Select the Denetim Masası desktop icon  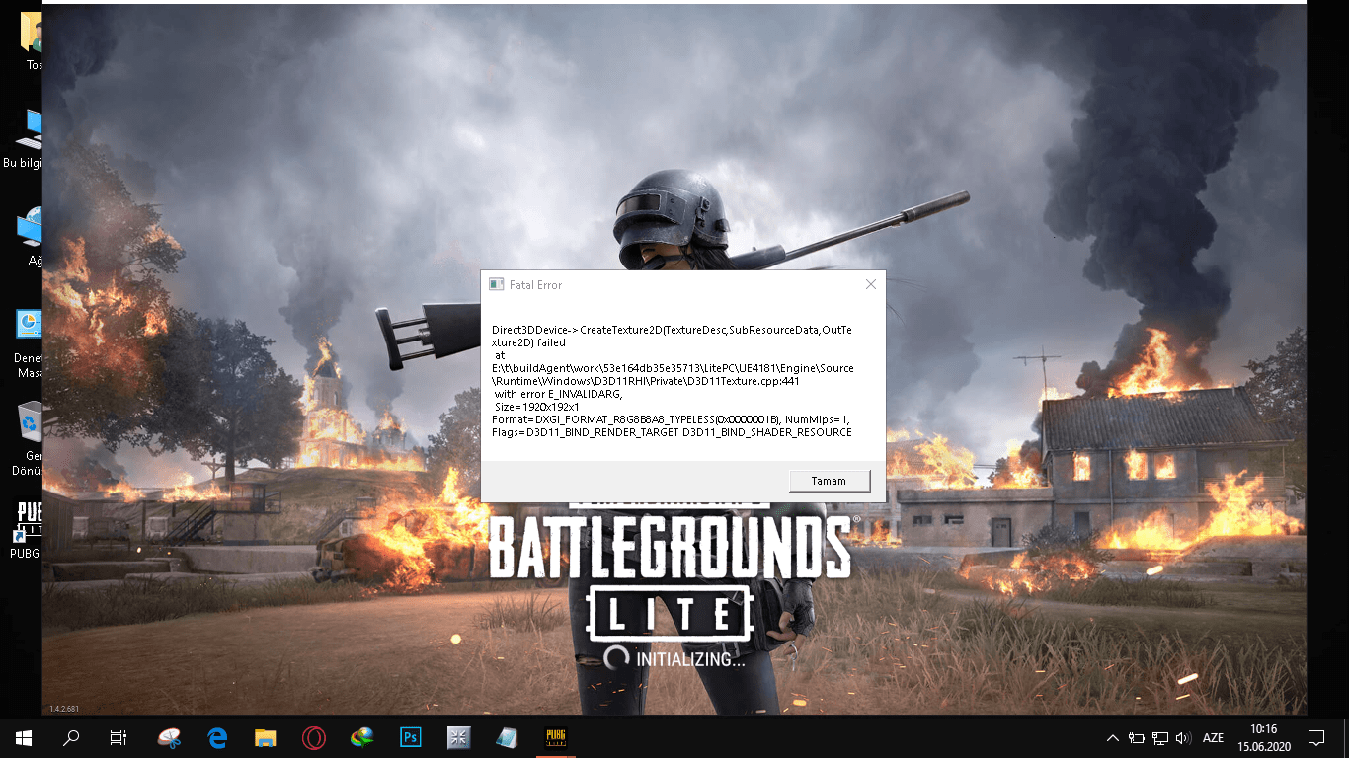(x=29, y=343)
